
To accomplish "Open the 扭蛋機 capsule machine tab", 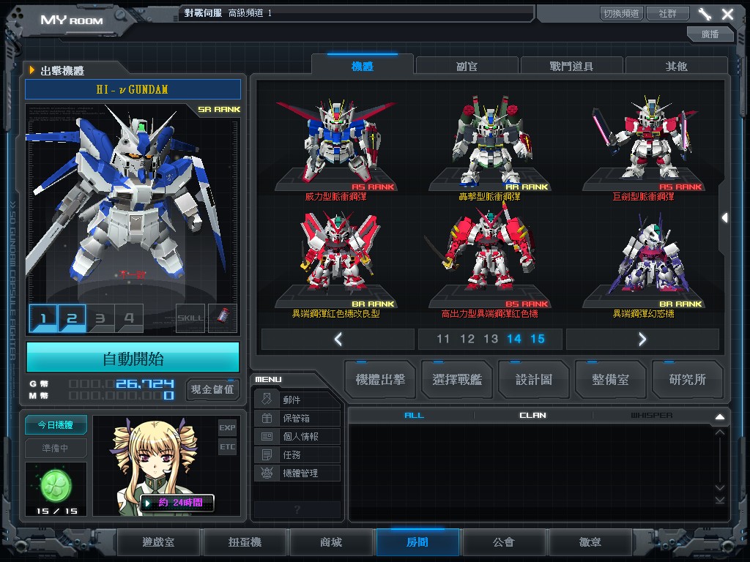I will click(245, 543).
